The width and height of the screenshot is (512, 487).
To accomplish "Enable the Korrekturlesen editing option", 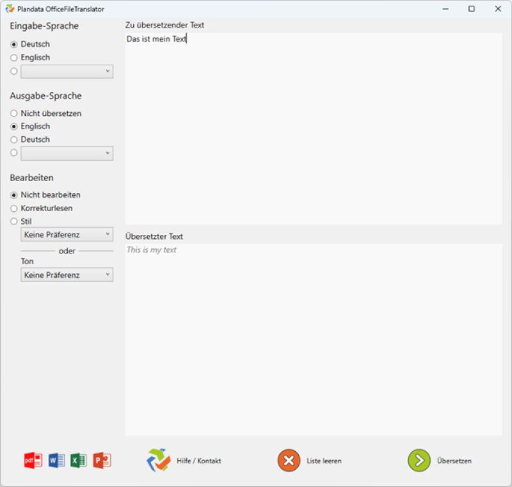I will tap(14, 209).
